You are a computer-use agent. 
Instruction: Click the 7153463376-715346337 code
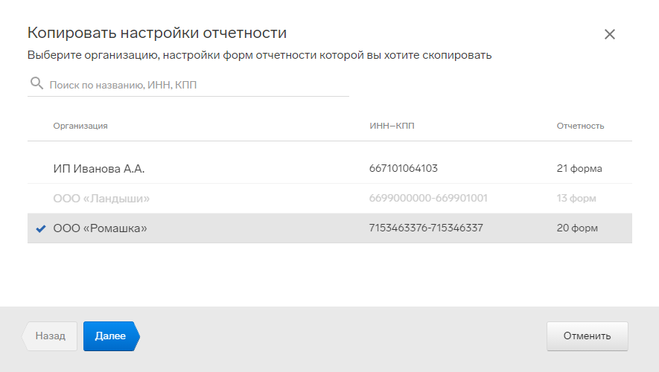pos(426,228)
